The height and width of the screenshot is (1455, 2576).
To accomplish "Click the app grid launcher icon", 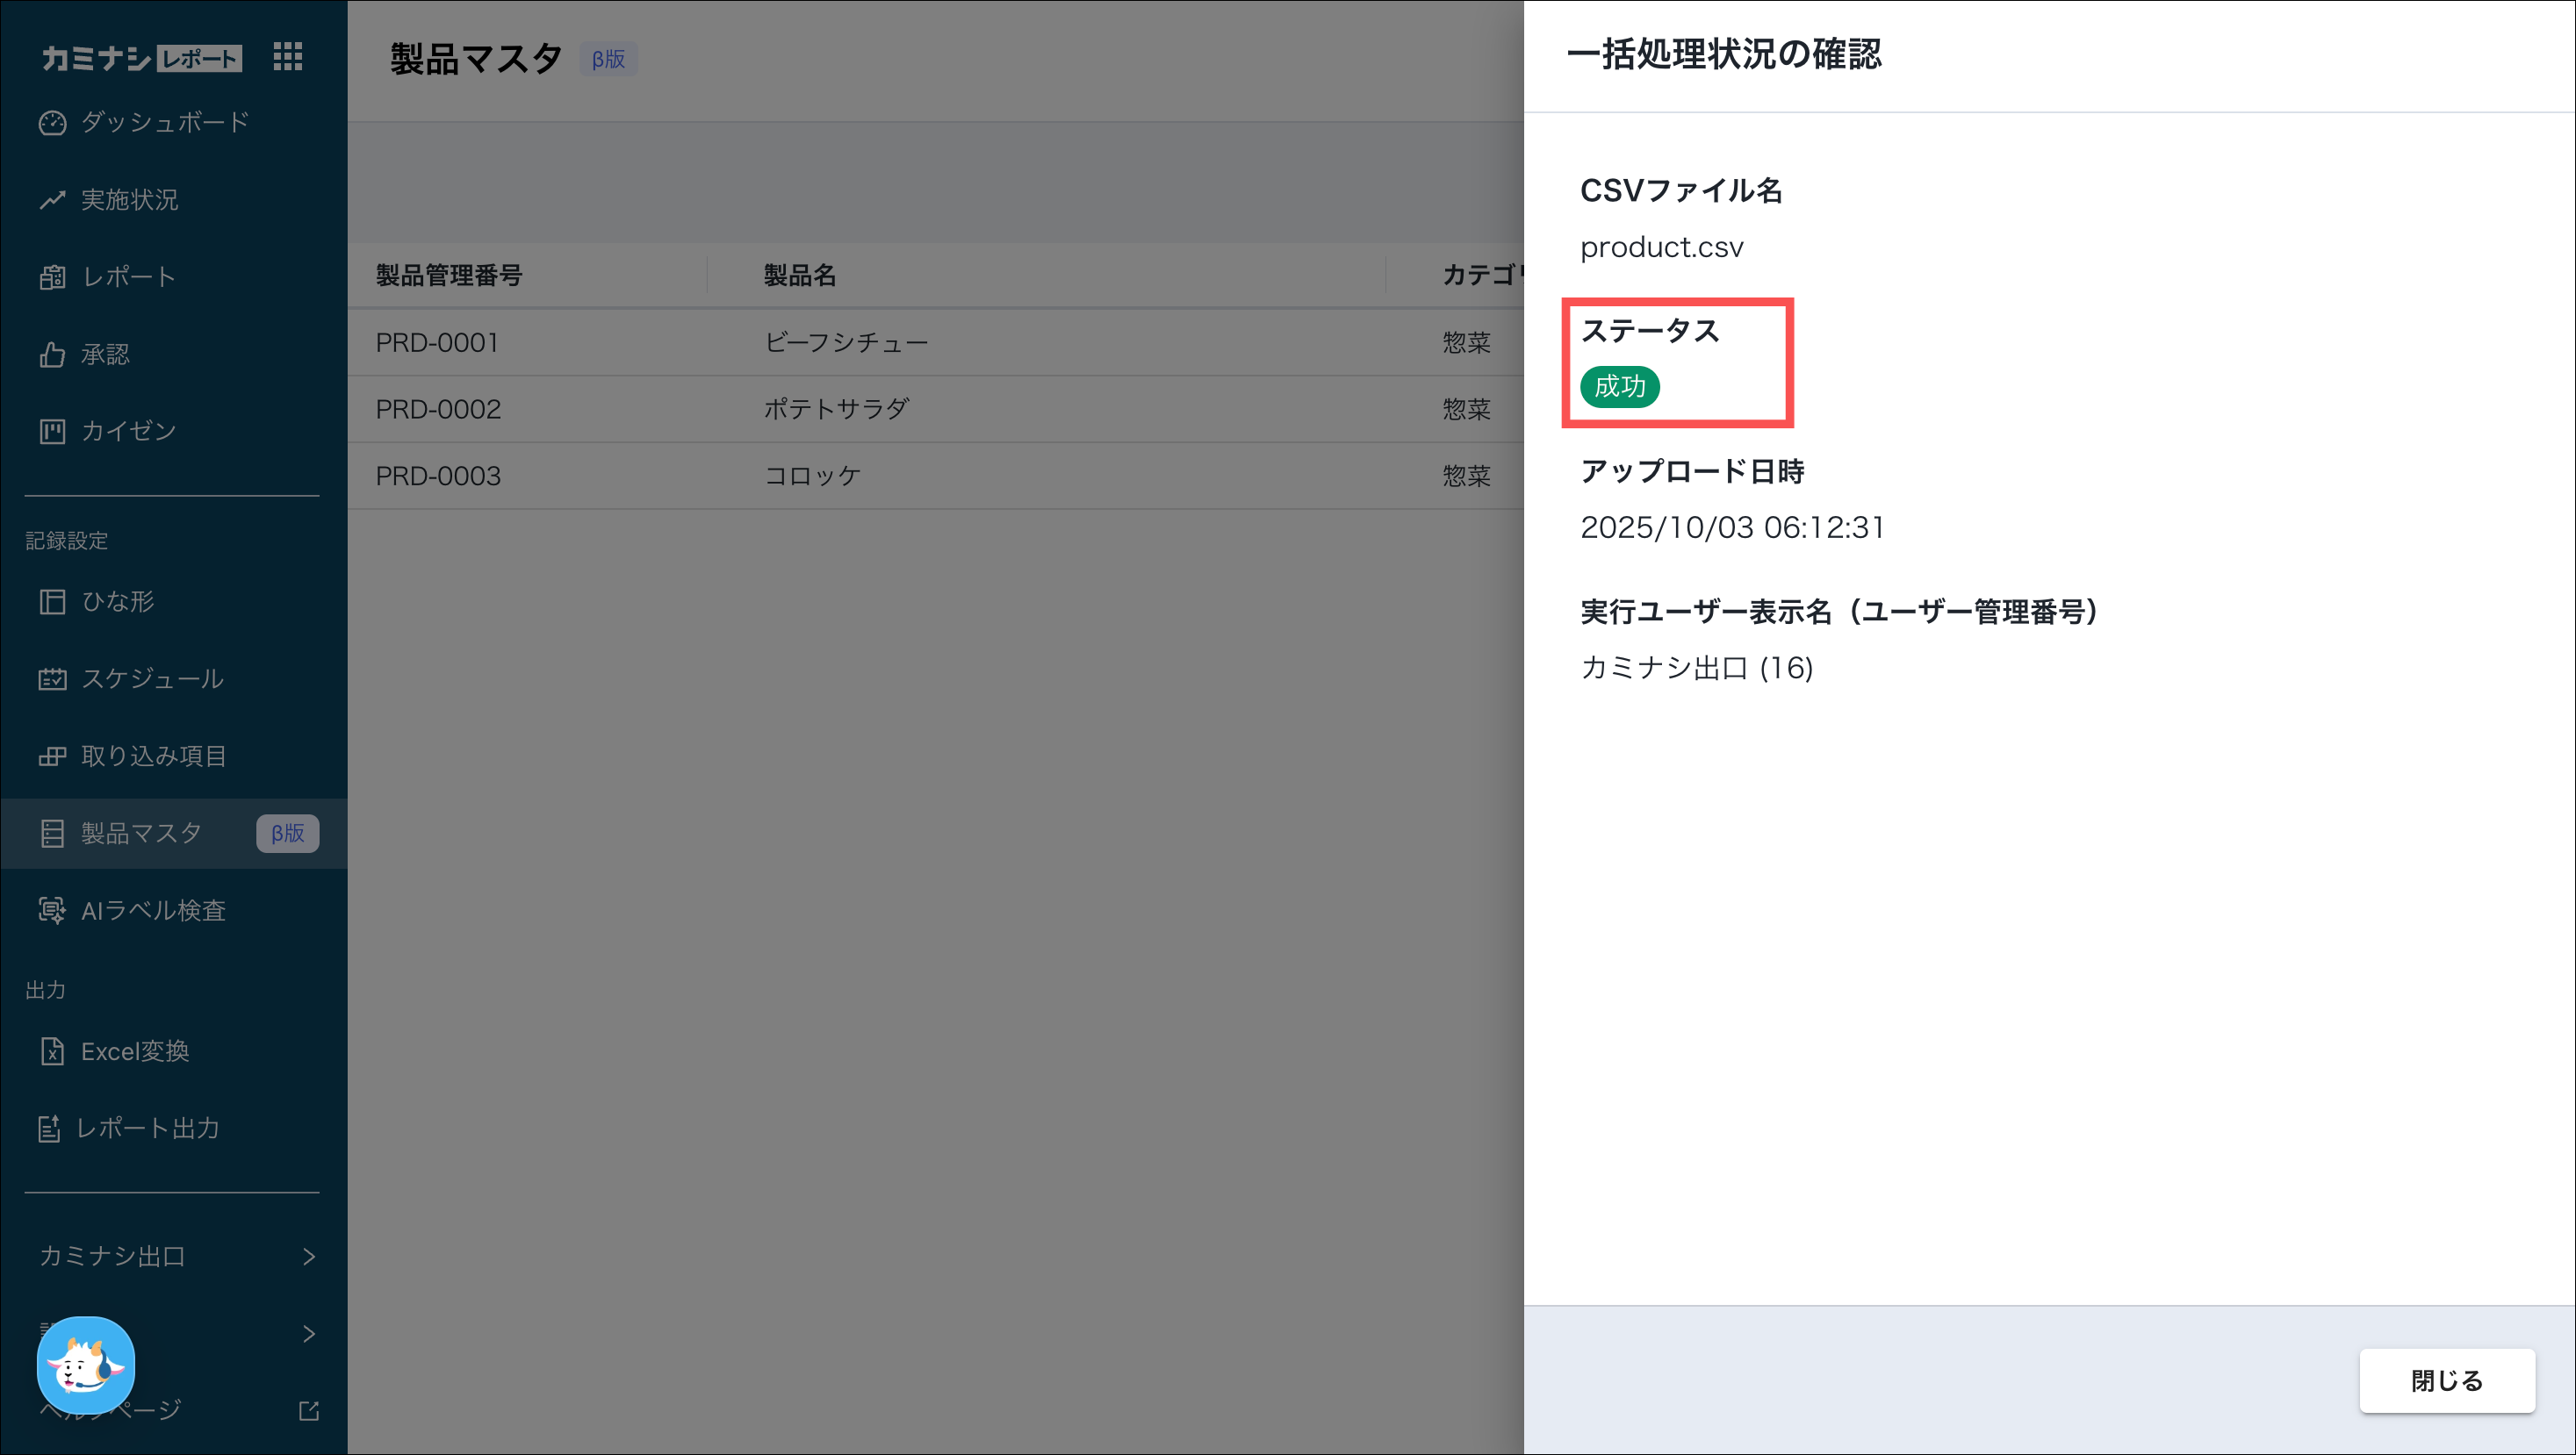I will click(x=287, y=57).
